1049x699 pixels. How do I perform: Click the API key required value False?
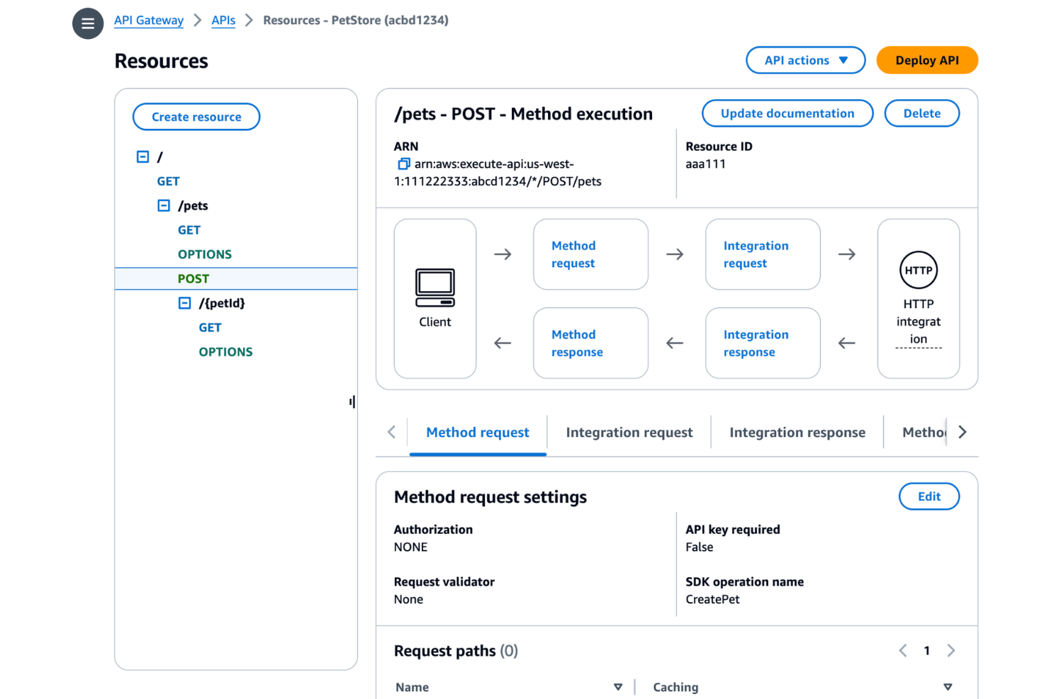699,547
